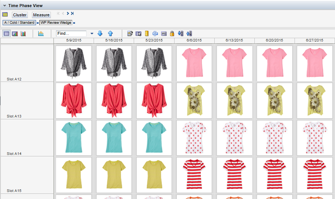Screen dimensions: 335x199
Task: Collapse the Time Phase View panel
Action: tap(4, 6)
